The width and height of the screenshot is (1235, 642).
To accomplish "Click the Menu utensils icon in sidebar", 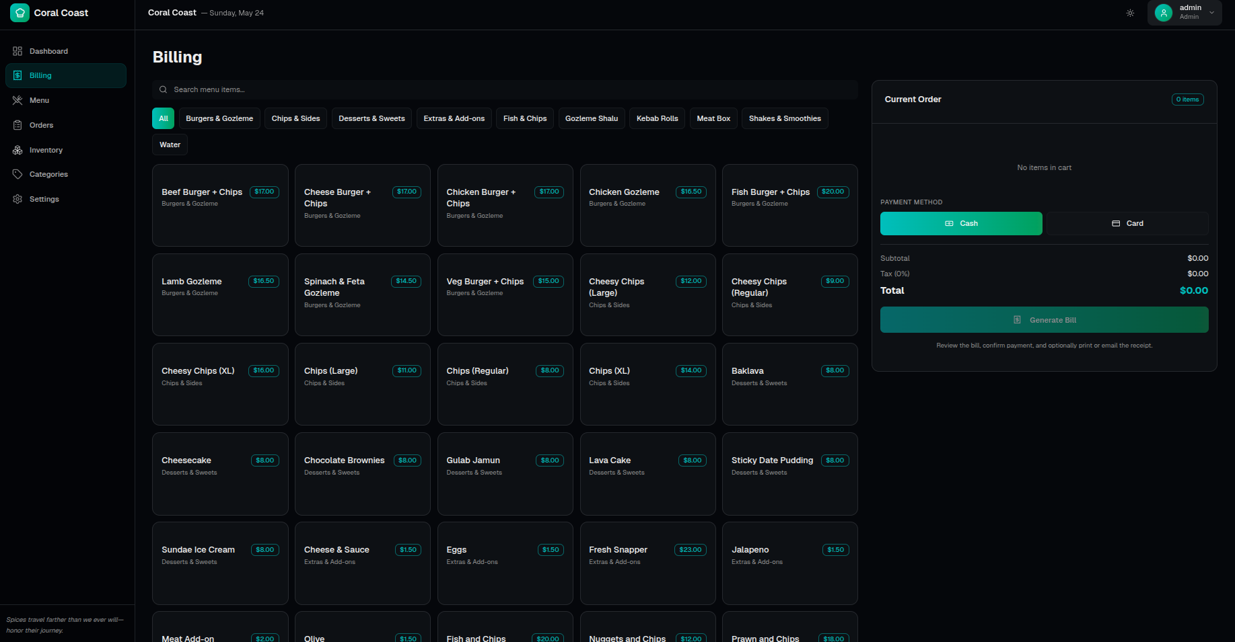I will 17,100.
